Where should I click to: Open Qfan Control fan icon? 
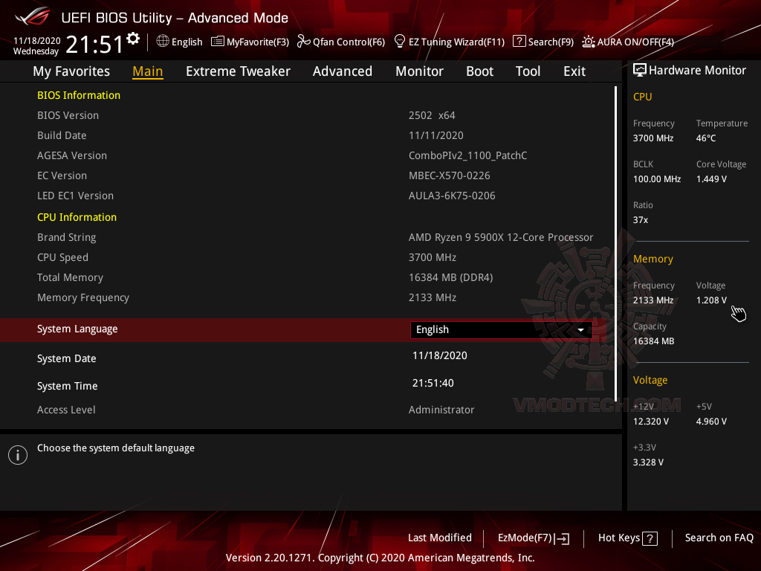304,42
